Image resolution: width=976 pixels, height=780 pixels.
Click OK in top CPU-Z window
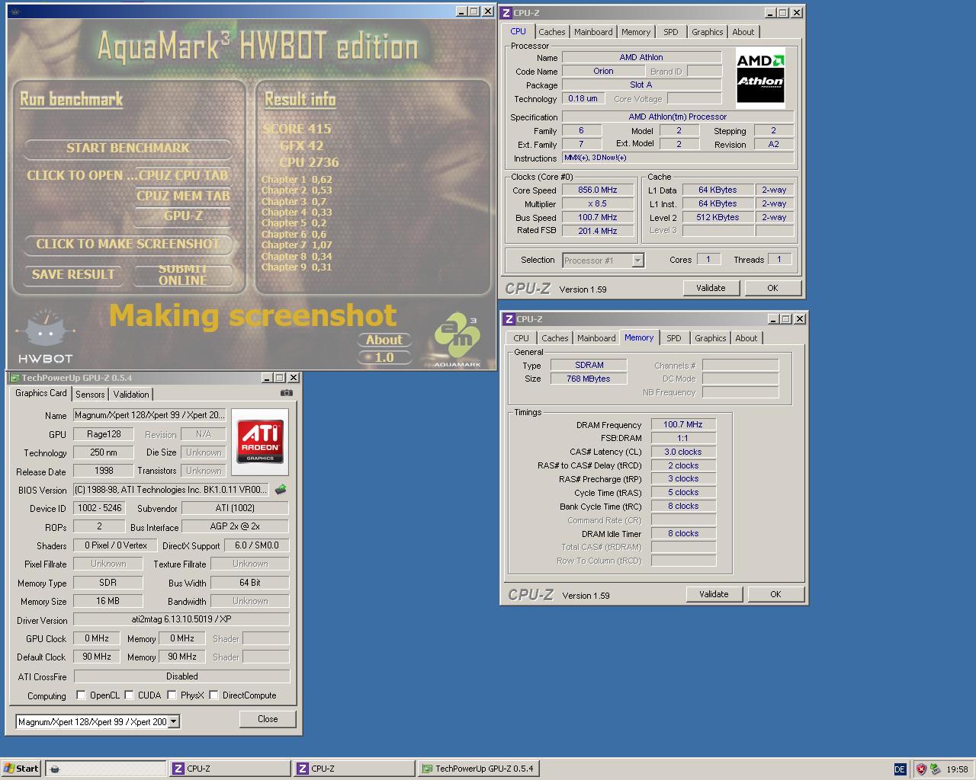pos(772,288)
